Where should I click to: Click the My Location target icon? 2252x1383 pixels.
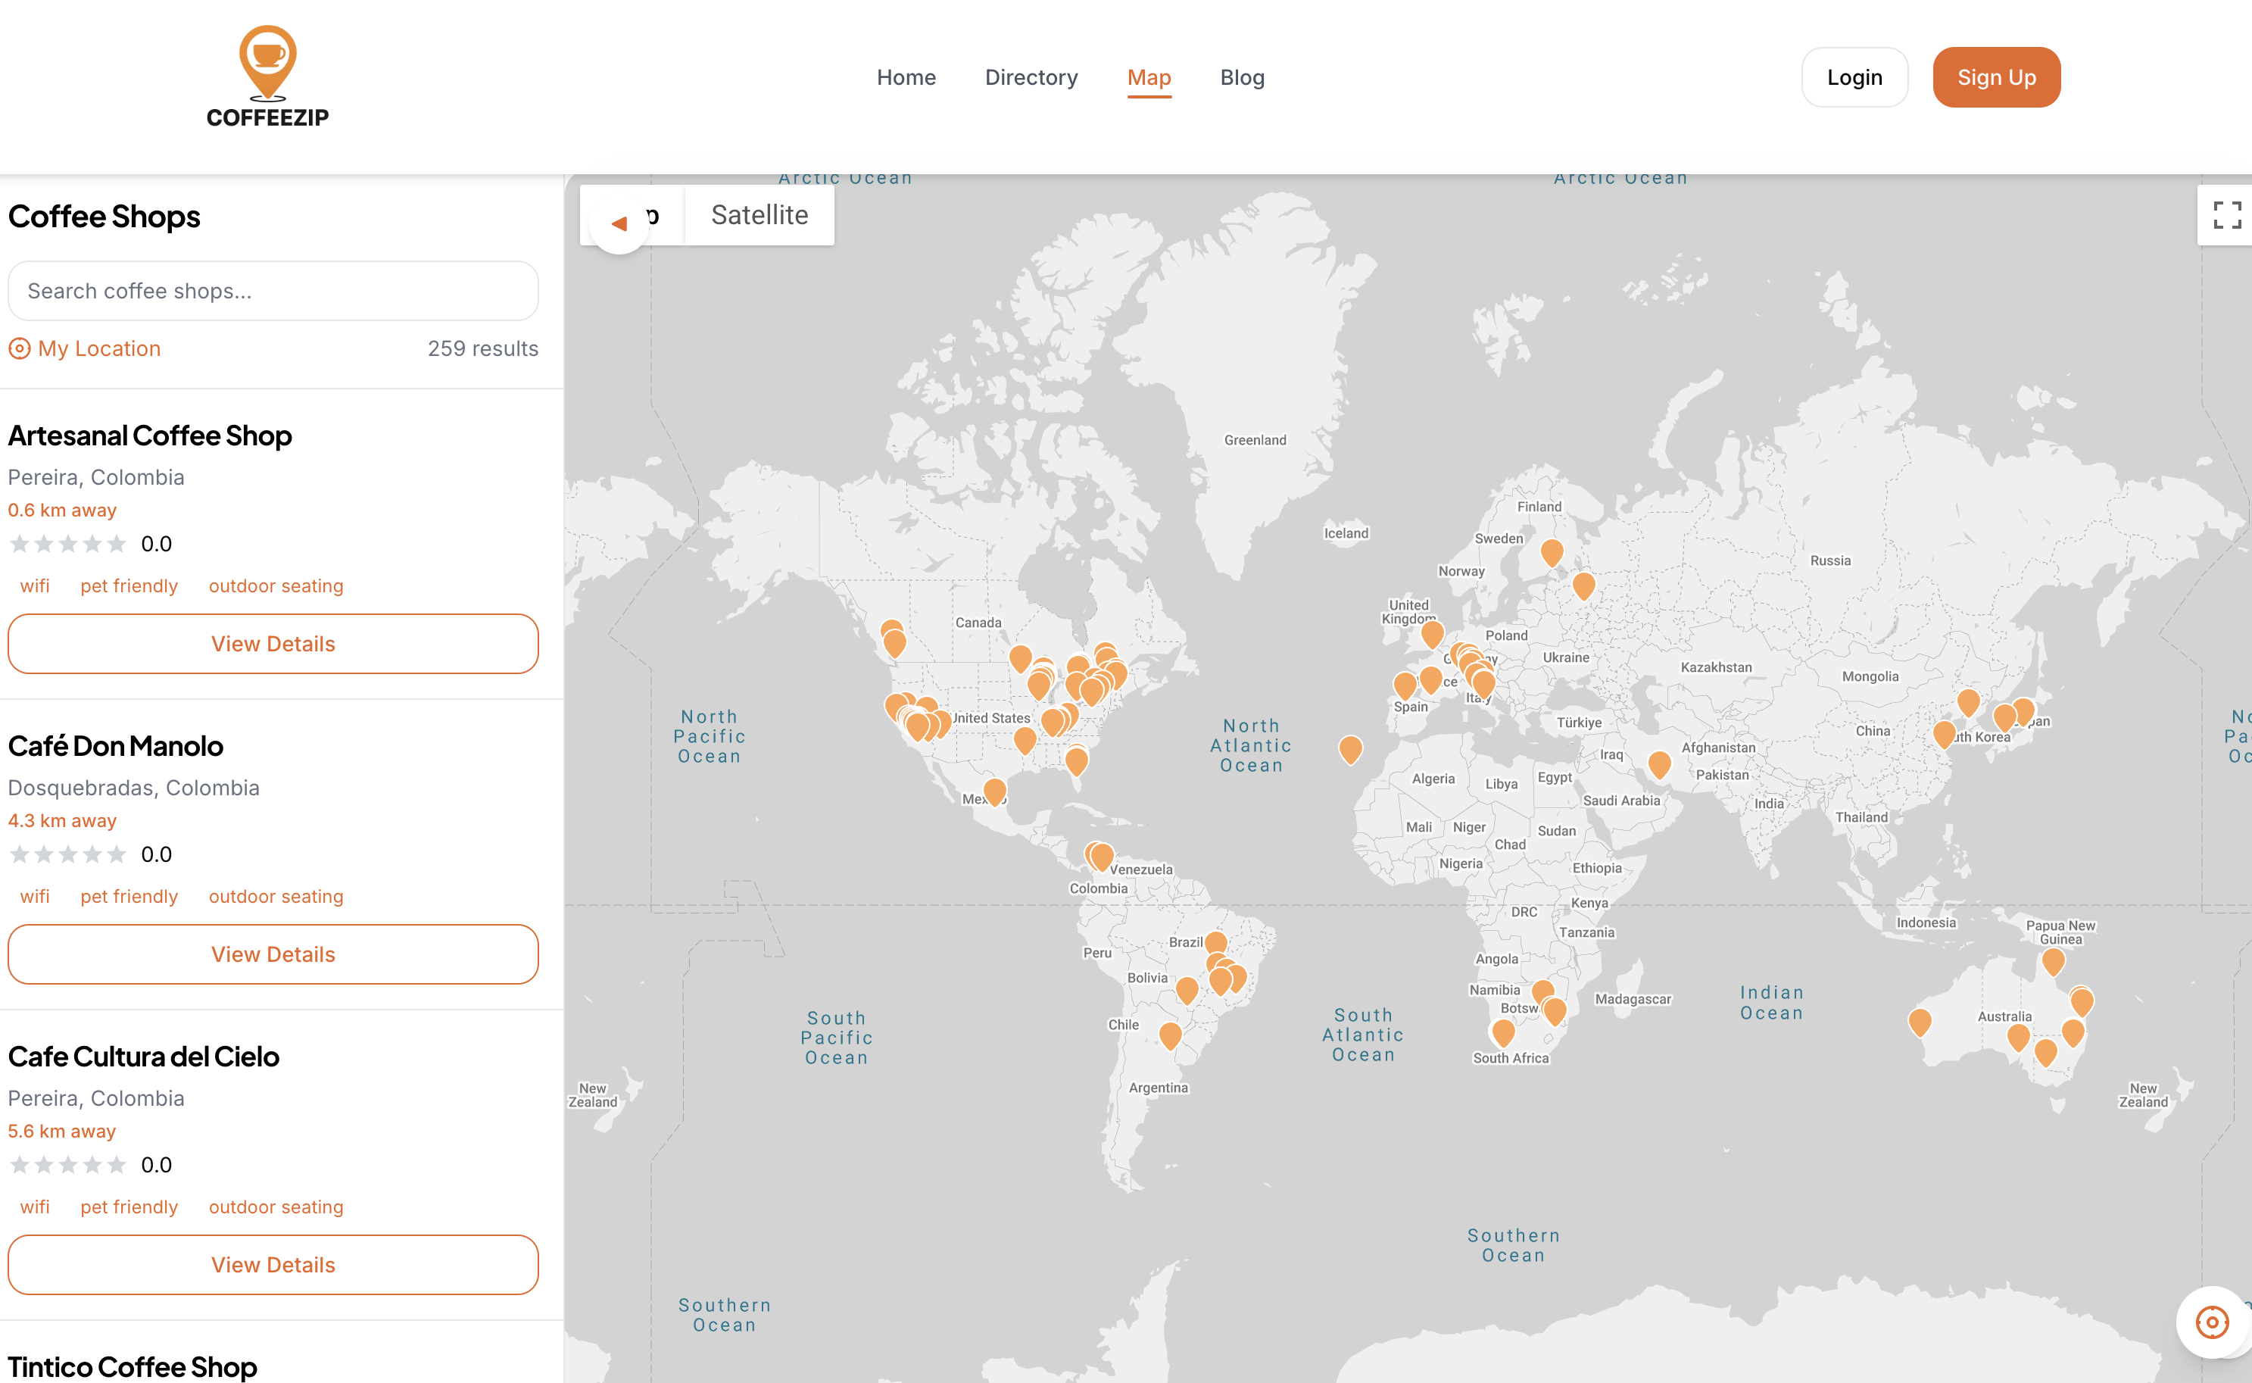(19, 348)
